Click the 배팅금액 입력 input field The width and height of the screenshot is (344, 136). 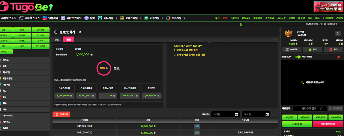pyautogui.click(x=310, y=109)
